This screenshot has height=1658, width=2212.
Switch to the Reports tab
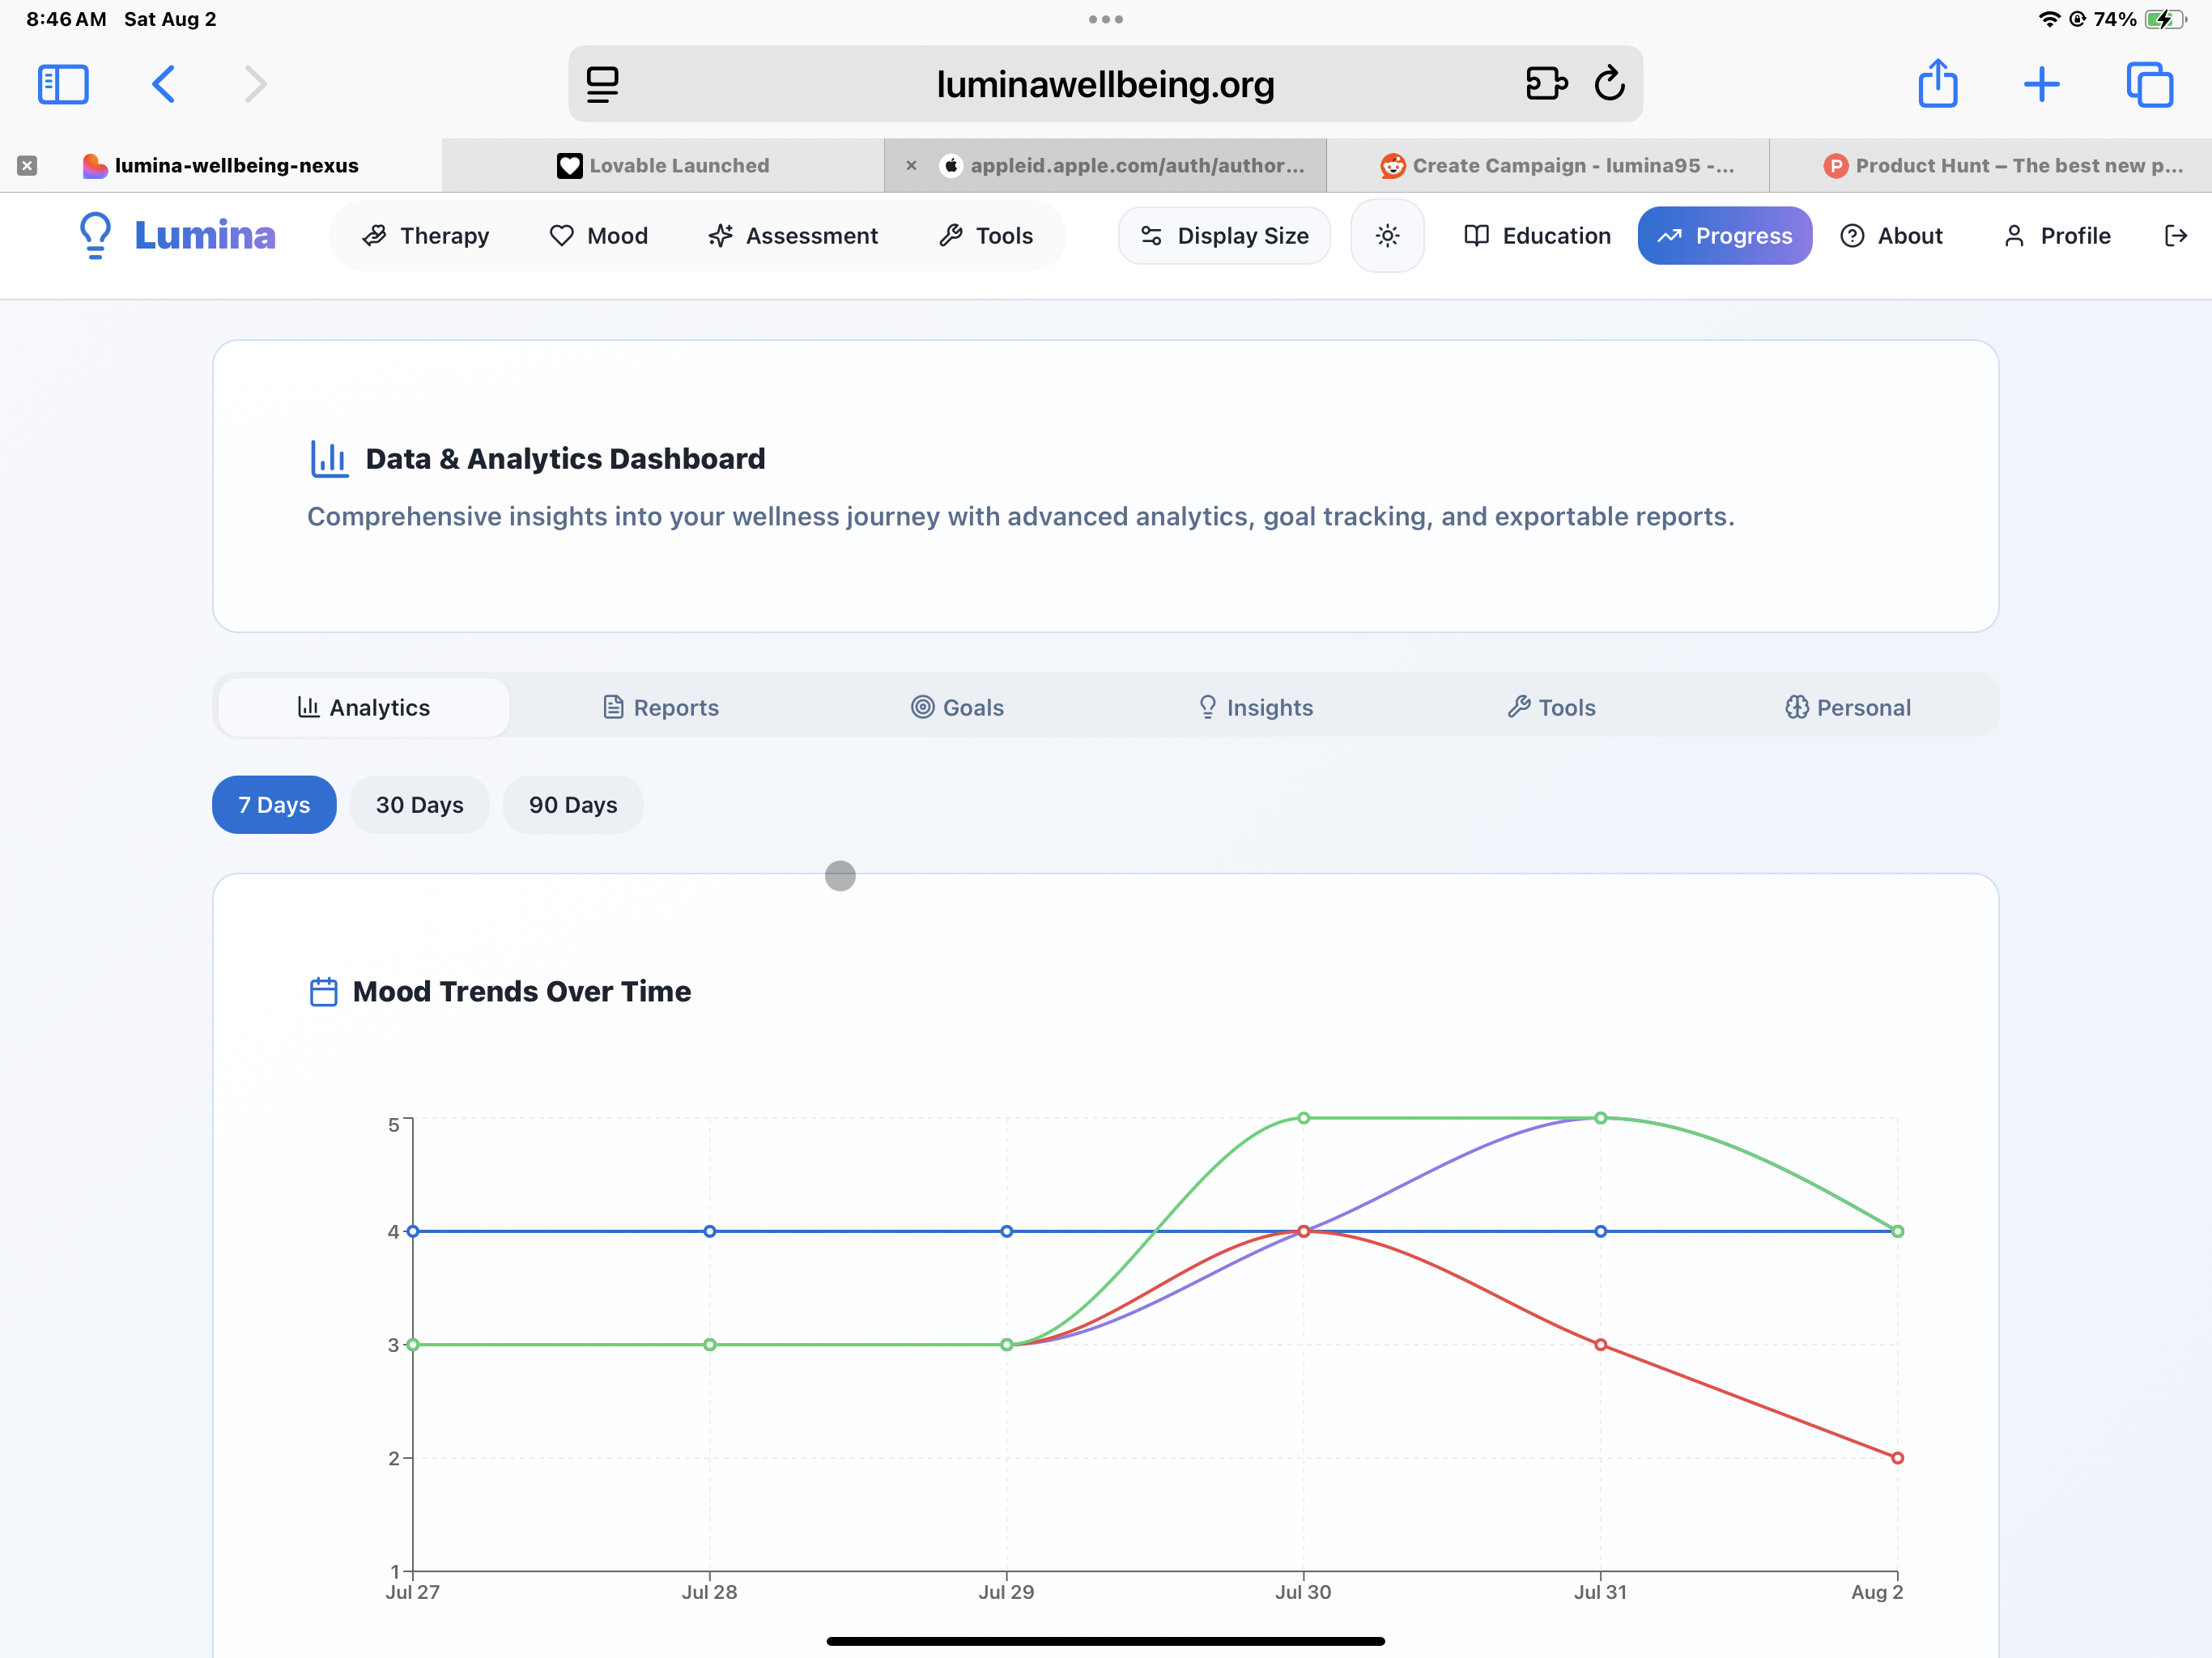pyautogui.click(x=661, y=708)
